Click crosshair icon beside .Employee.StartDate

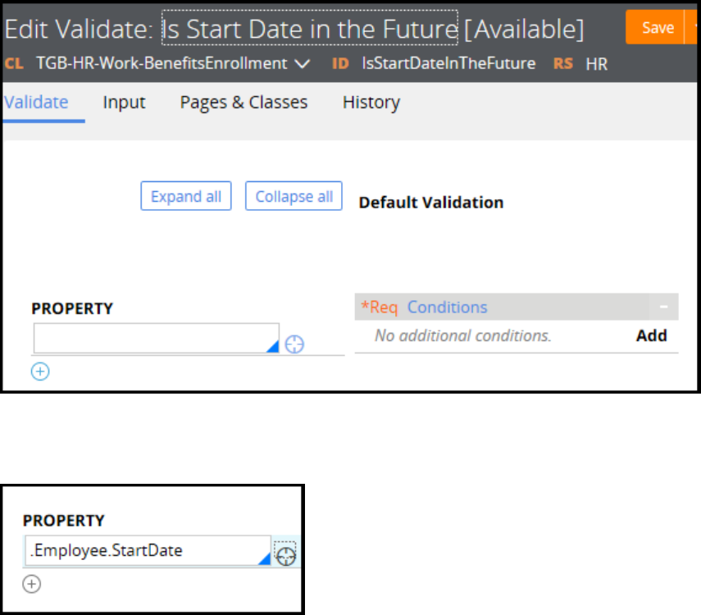click(x=286, y=557)
